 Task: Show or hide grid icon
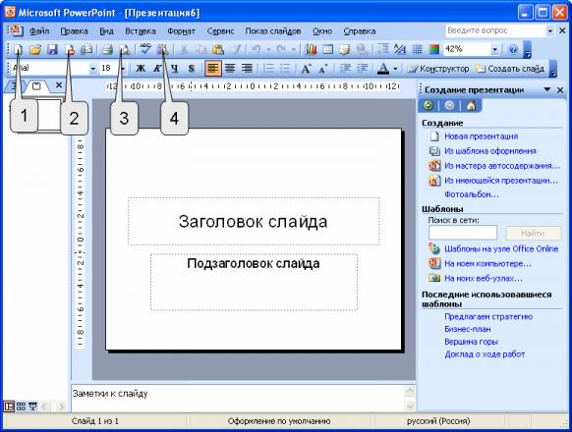(x=417, y=49)
